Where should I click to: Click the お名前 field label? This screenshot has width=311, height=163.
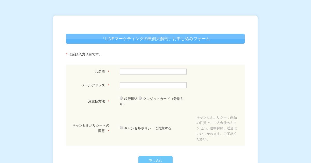tap(100, 72)
